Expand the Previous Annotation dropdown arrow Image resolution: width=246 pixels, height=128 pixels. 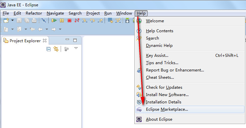(x=26, y=29)
